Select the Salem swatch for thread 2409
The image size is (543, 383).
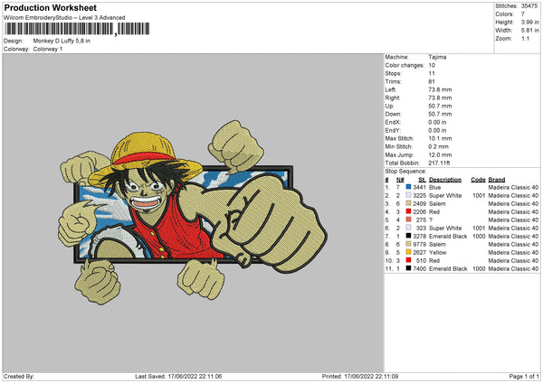[409, 203]
